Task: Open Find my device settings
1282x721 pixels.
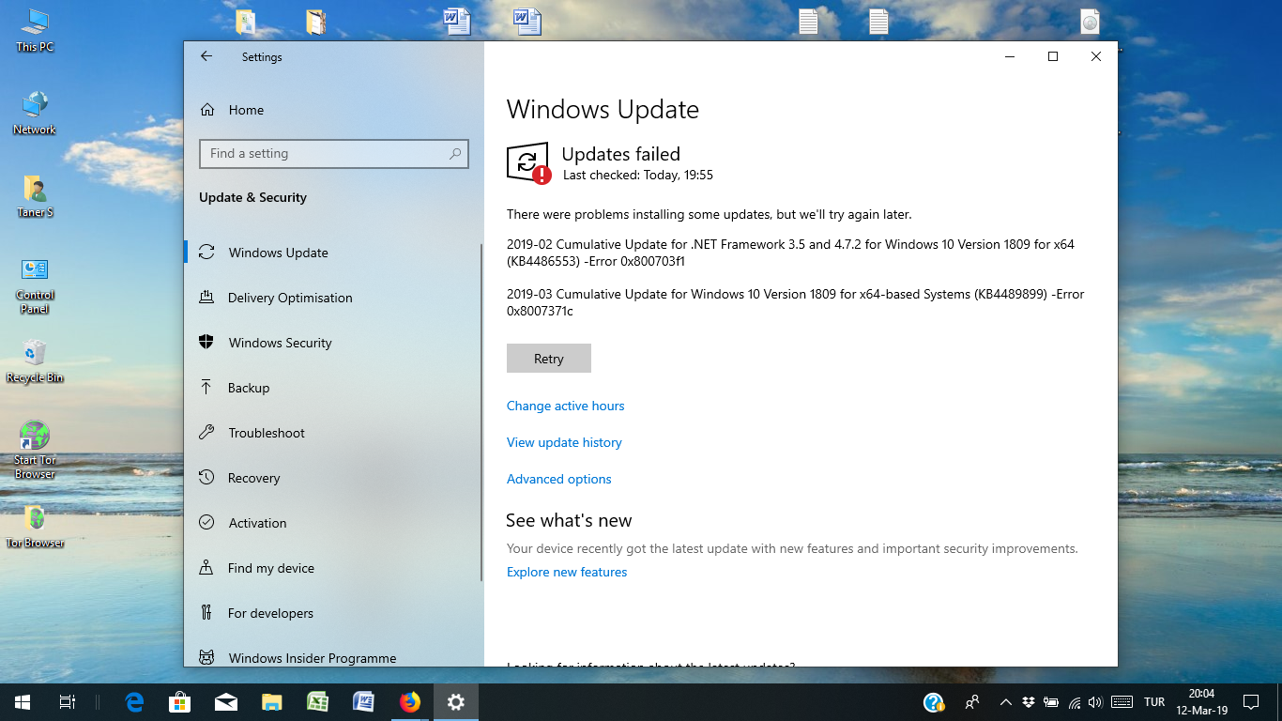Action: [x=333, y=568]
